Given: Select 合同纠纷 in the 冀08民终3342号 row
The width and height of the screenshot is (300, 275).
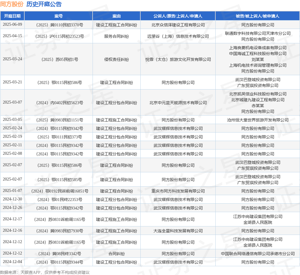Looking at the screenshot, I should (x=117, y=254).
